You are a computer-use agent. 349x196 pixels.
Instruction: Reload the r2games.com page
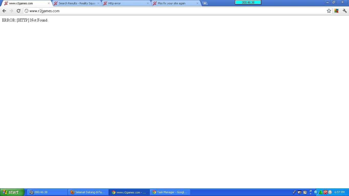point(18,11)
